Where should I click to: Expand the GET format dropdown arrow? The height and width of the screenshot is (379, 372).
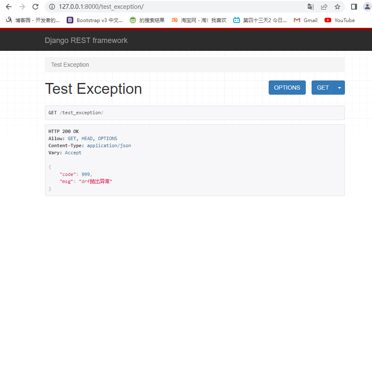coord(340,88)
